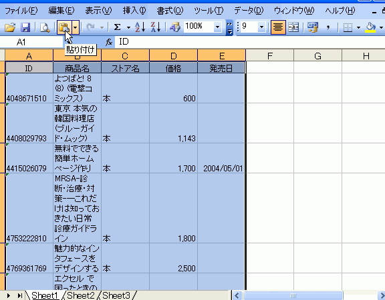
Task: Select column A header
Action: pos(29,56)
